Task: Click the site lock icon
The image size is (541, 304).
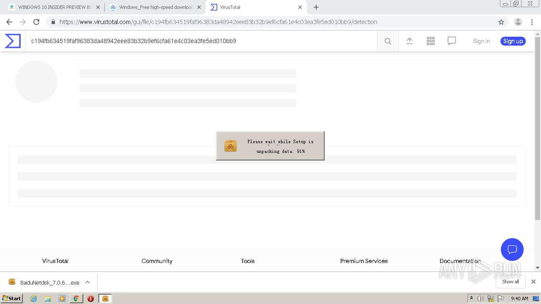Action: (53, 22)
